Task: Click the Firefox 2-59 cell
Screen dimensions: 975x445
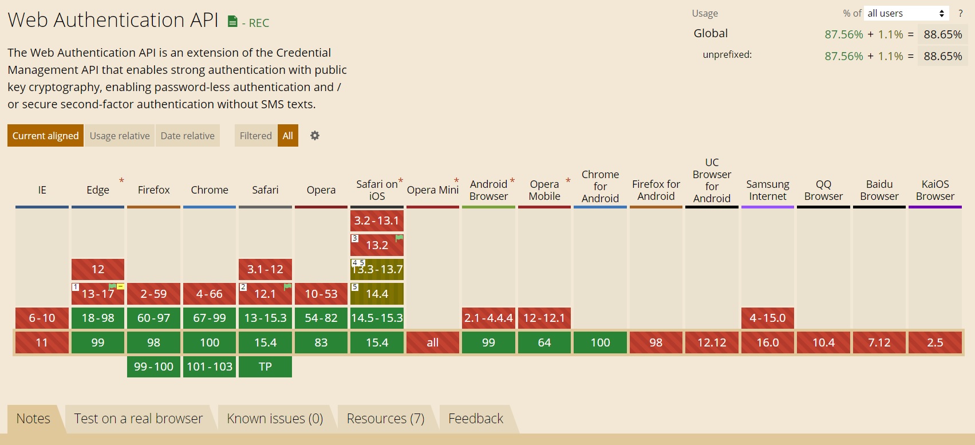Action: [x=153, y=294]
